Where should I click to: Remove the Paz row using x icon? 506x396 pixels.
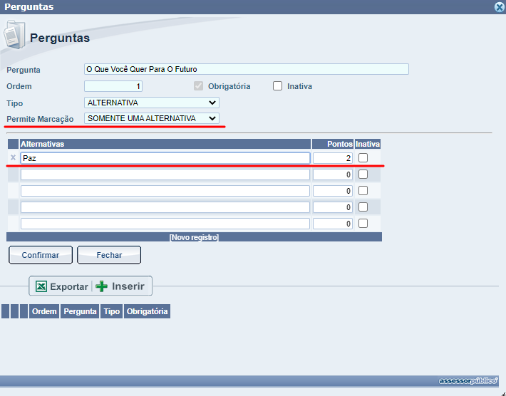13,157
